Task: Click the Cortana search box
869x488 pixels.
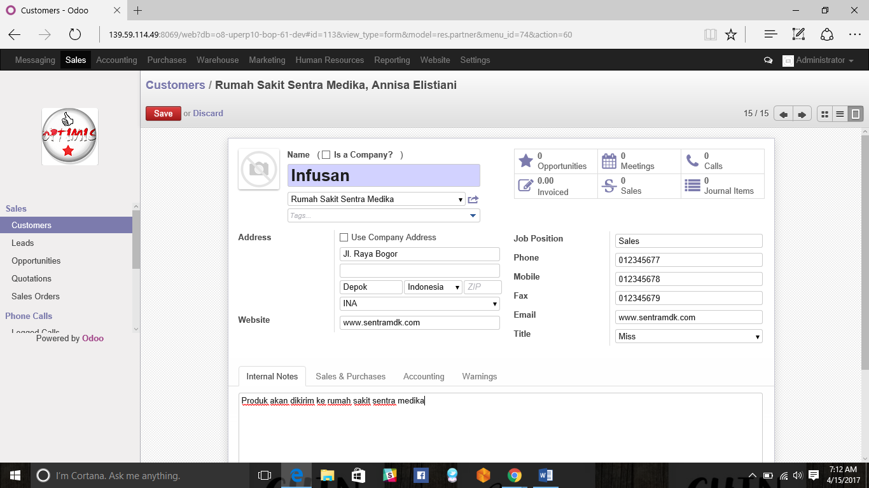Action: 139,475
